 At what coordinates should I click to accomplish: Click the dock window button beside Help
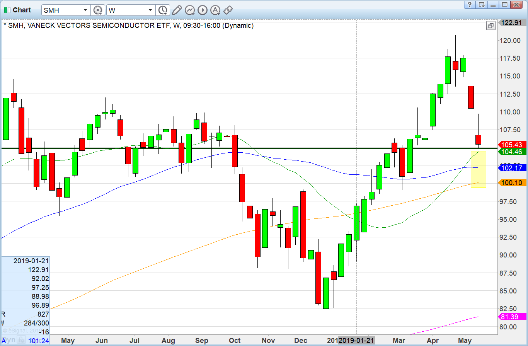pos(480,5)
